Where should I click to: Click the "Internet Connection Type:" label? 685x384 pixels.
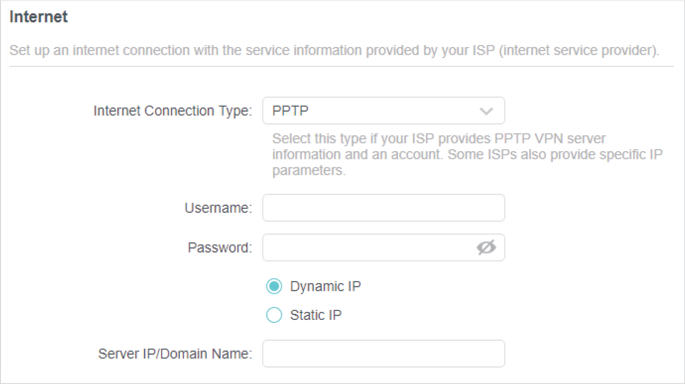click(x=173, y=111)
